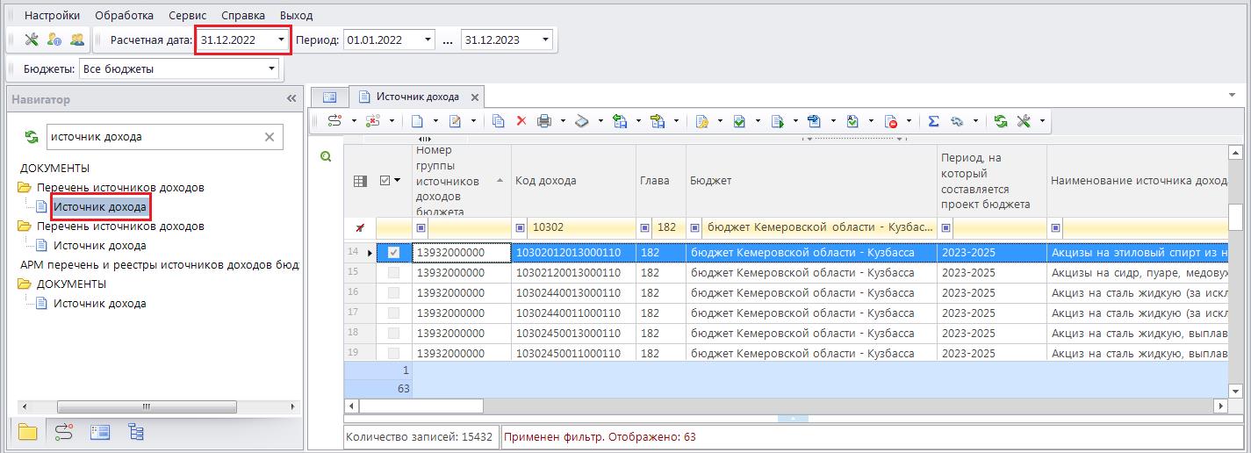1251x453 pixels.
Task: Check the checkbox for row 17
Action: 393,313
